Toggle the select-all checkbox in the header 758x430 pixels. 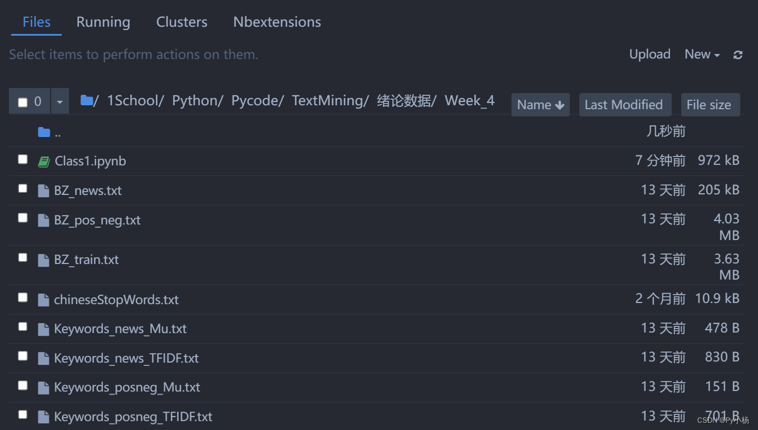(22, 101)
